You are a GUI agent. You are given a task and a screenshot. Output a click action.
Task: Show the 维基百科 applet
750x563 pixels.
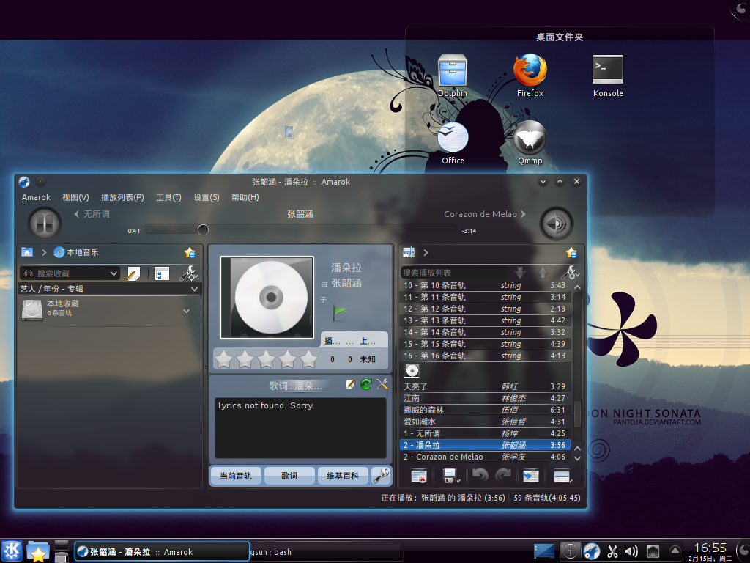(343, 476)
